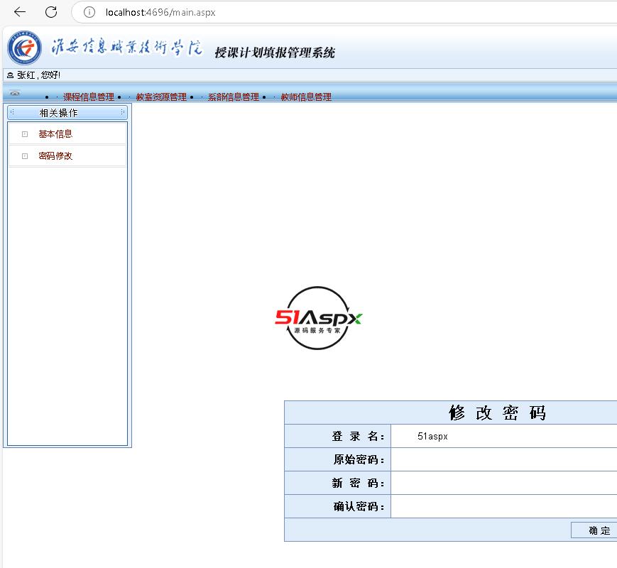Image resolution: width=617 pixels, height=568 pixels.
Task: Open 课程信息管理 menu
Action: pos(89,97)
